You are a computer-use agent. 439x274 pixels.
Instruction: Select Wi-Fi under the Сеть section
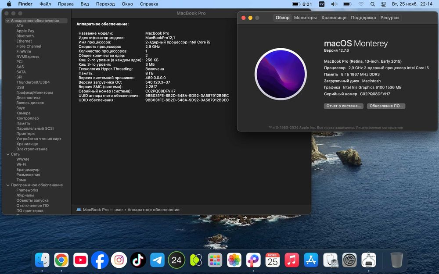click(21, 164)
